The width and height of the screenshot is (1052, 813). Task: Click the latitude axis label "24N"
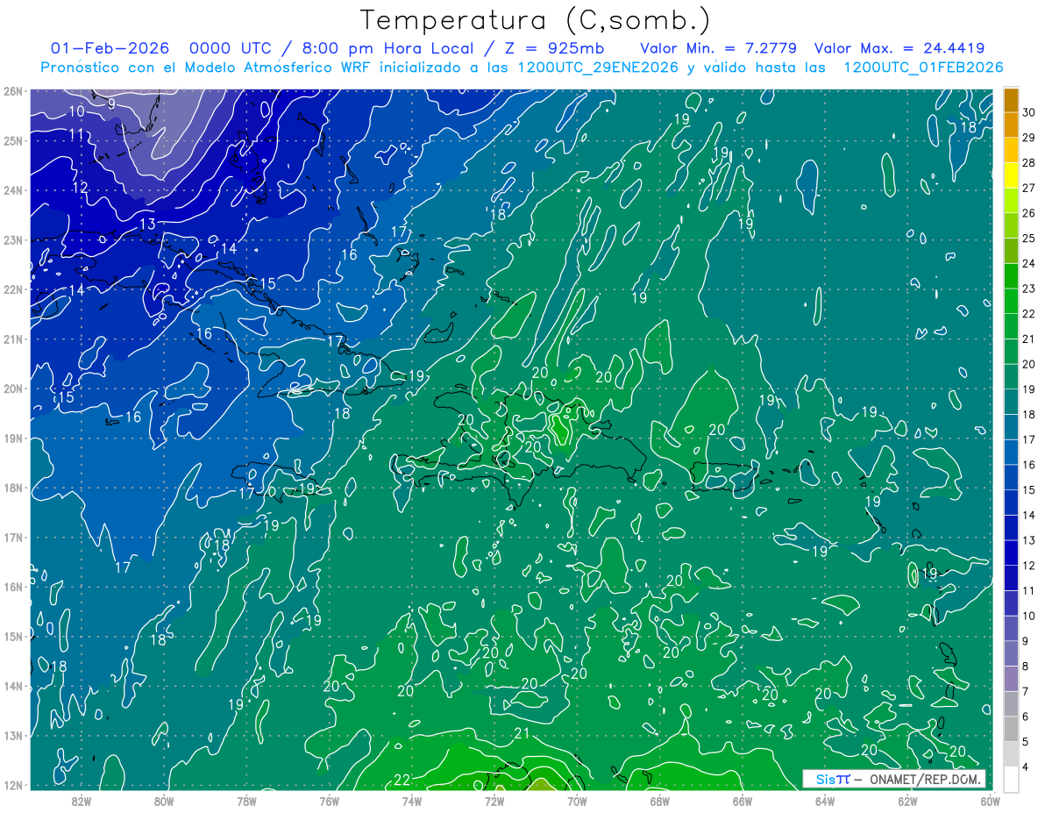pos(13,190)
